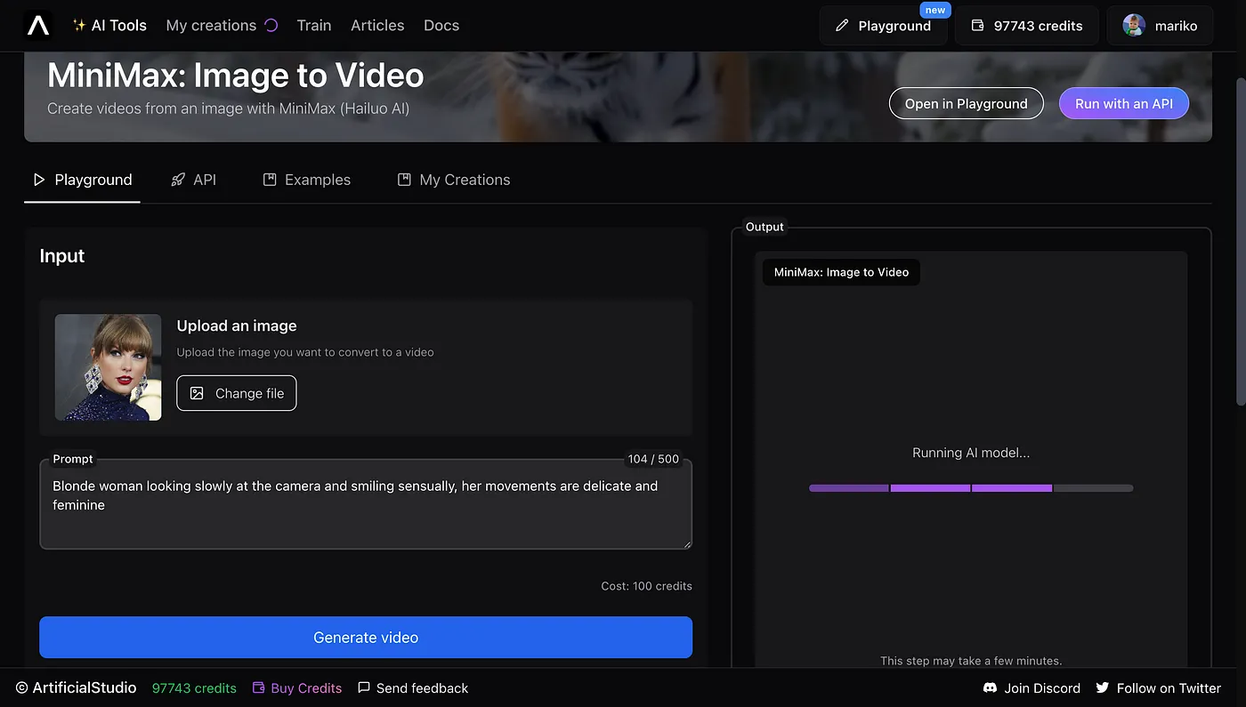Switch to the Examples tab
The image size is (1246, 707).
click(x=306, y=180)
